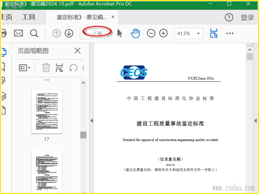Screen dimensions: 259x194
Task: Open the layers panel icon in sidebar
Action: click(4, 96)
